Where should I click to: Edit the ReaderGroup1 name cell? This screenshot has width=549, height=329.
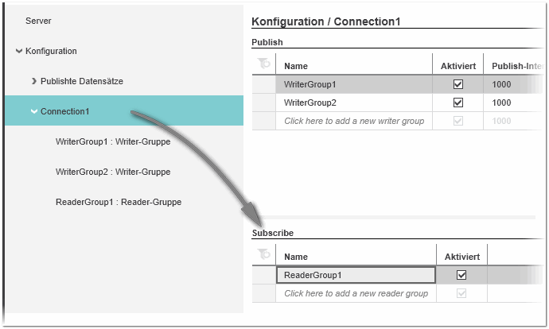pyautogui.click(x=356, y=275)
